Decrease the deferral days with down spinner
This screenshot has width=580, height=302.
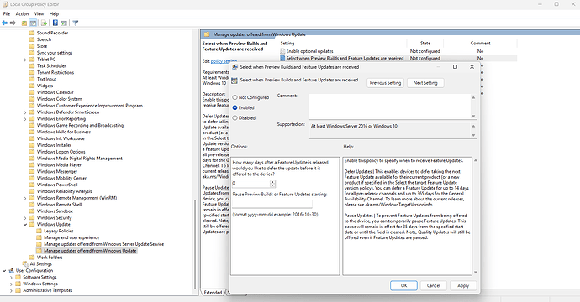click(x=272, y=185)
